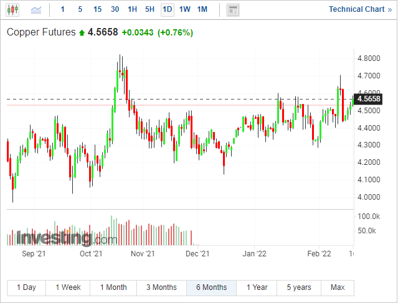Screen dimensions: 398x303
Task: Click the +0.0343 price change value
Action: (138, 32)
